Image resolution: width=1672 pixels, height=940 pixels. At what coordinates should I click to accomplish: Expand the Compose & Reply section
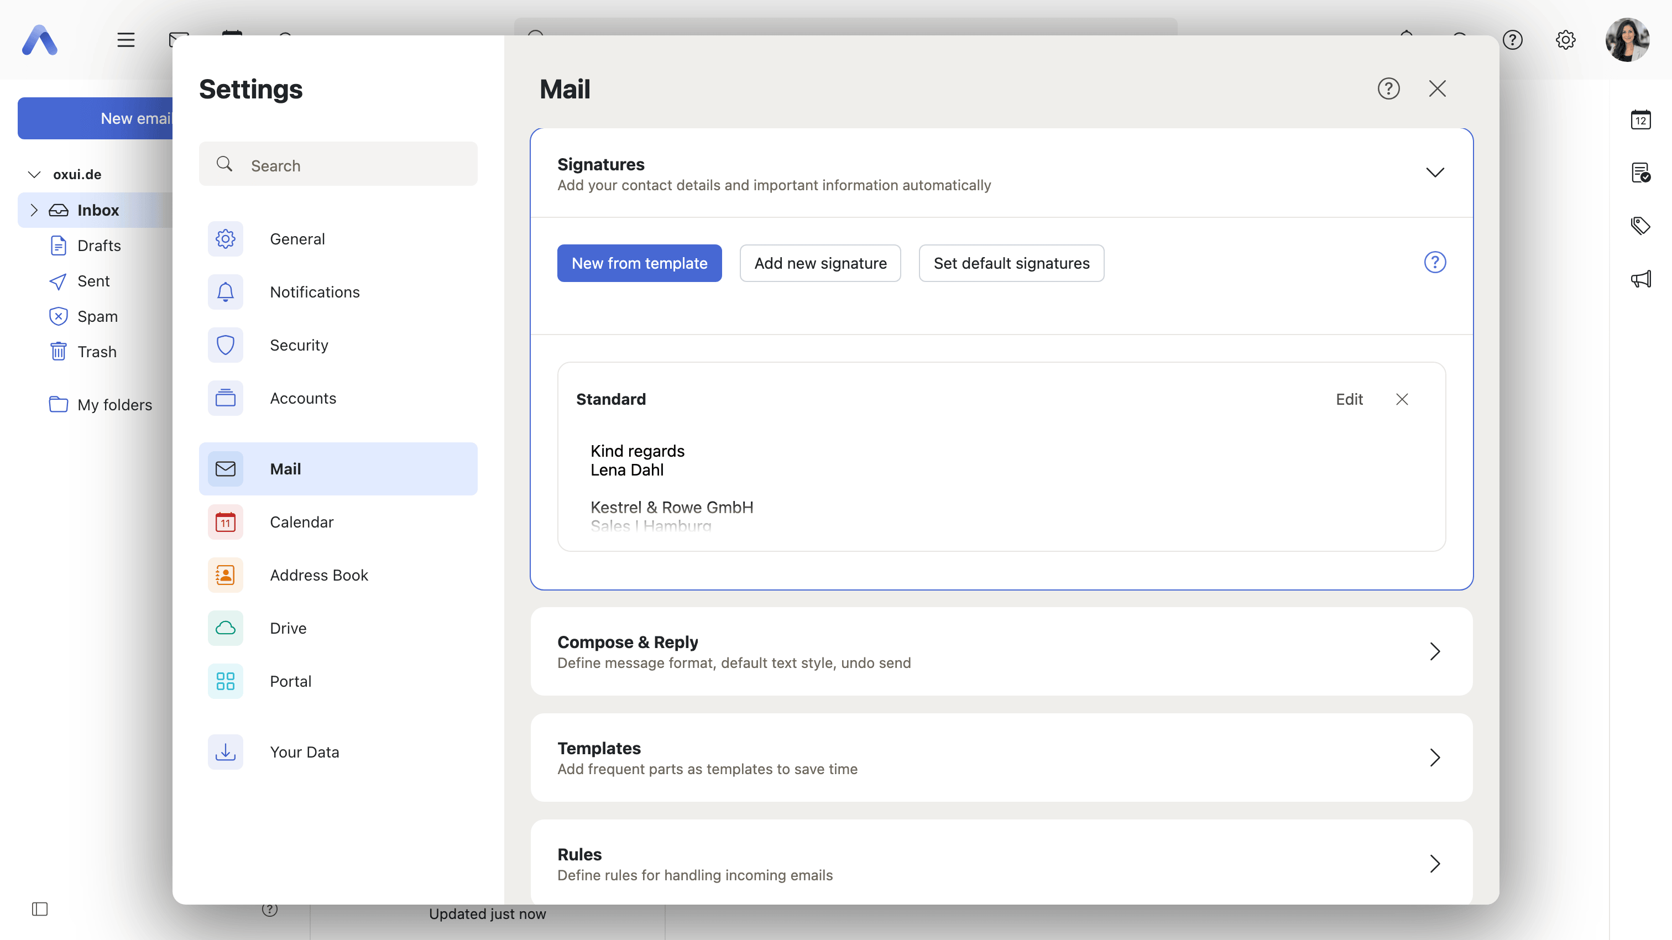(1001, 651)
